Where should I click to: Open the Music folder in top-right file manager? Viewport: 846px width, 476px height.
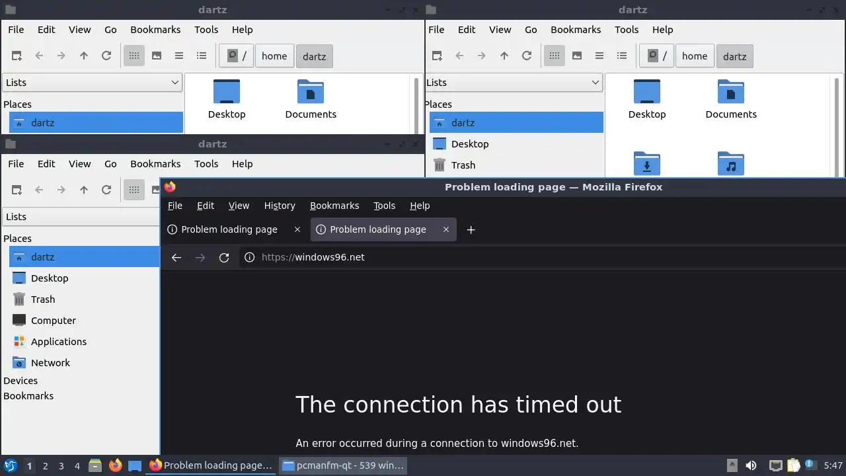pos(730,163)
